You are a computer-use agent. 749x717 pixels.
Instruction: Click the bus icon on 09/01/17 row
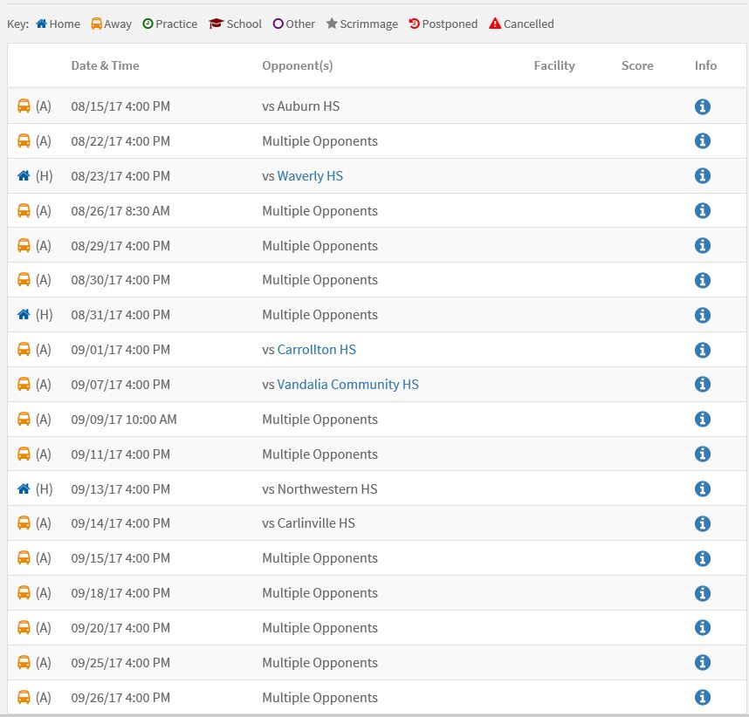(24, 350)
